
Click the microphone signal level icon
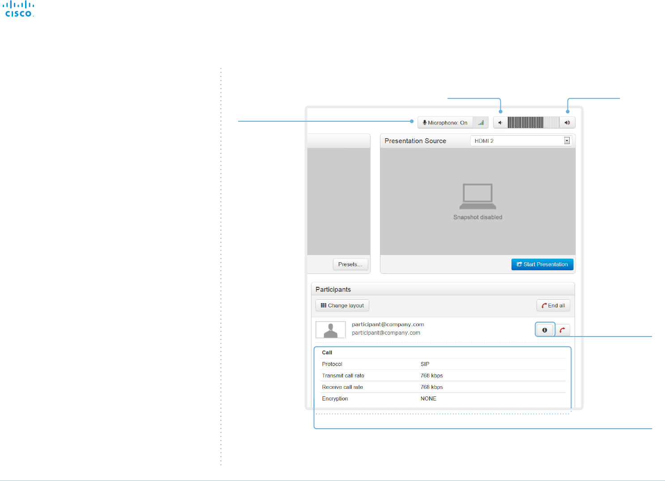pos(481,123)
